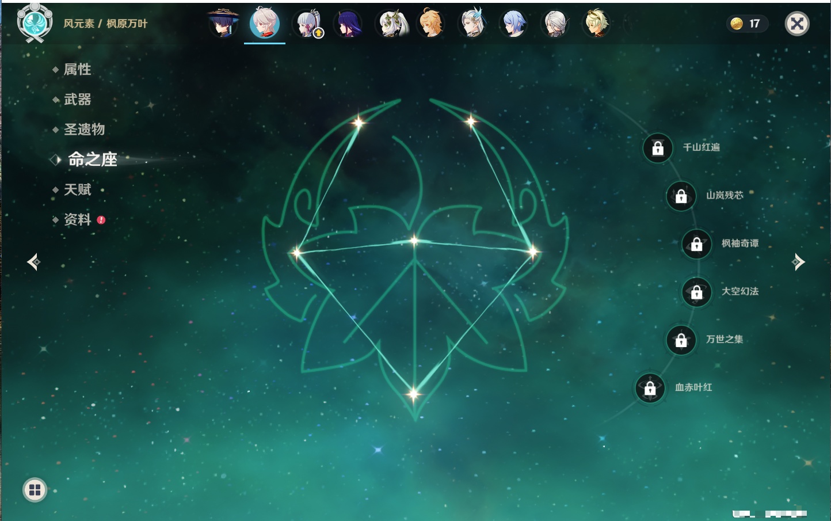Open the 武器 weapon tab

click(77, 100)
